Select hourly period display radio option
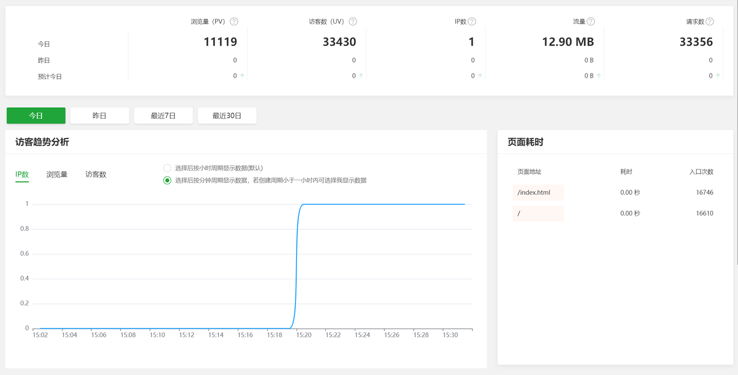The width and height of the screenshot is (738, 375). [167, 168]
